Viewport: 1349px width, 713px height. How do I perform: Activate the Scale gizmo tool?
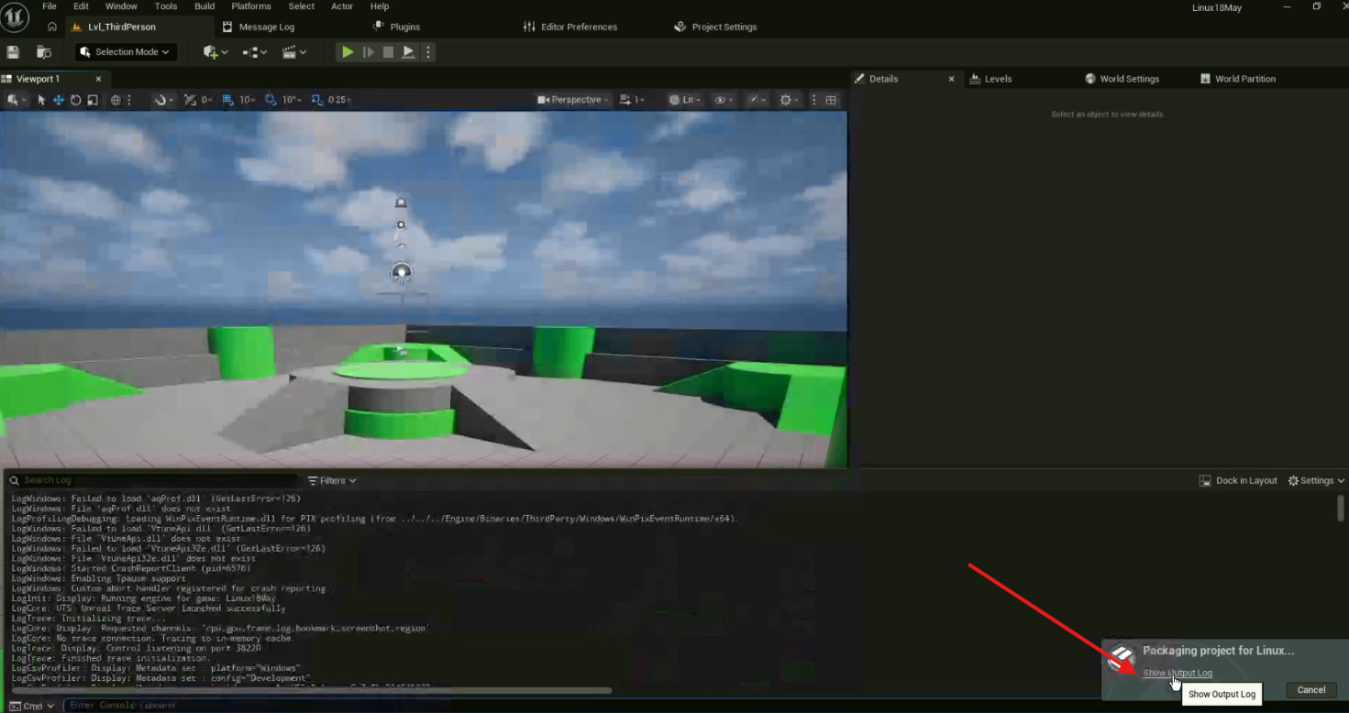(x=93, y=100)
